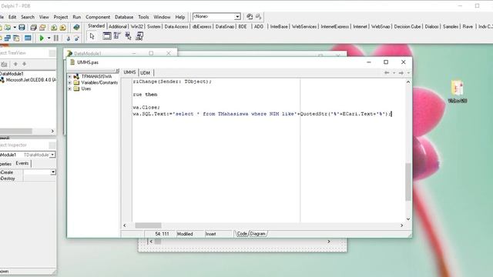Click Object TreeView new item icon
This screenshot has height=277, width=493.
pos(4,65)
